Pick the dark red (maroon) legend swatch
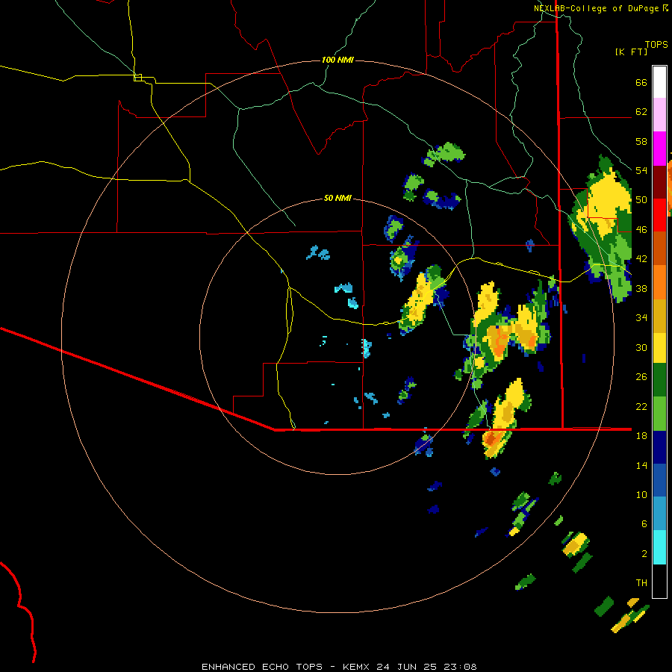 pos(659,182)
